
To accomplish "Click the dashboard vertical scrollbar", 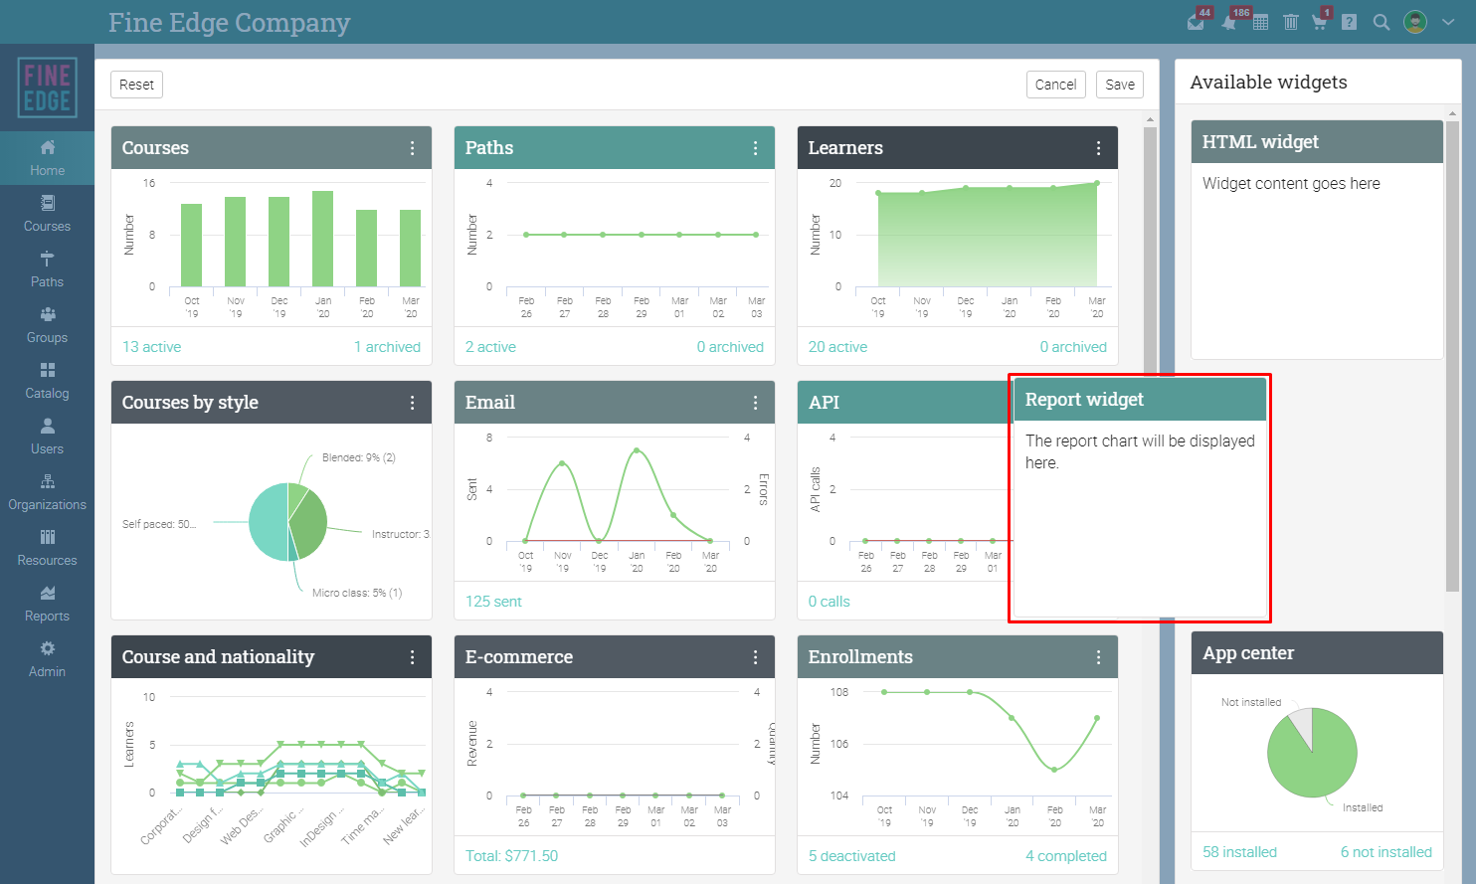I will coord(1150,249).
